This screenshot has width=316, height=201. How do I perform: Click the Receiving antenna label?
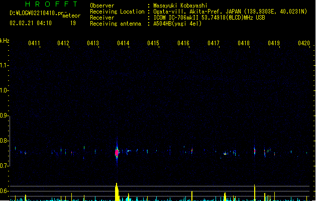pyautogui.click(x=116, y=24)
